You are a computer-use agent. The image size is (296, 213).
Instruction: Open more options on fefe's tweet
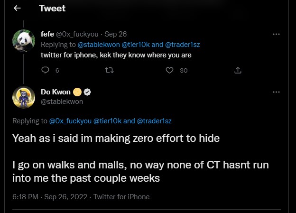coord(276,34)
